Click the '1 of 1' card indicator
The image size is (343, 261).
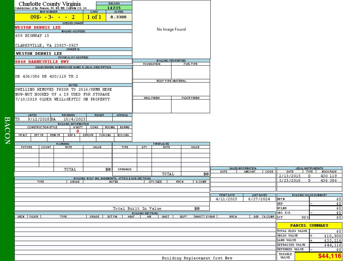coord(94,17)
